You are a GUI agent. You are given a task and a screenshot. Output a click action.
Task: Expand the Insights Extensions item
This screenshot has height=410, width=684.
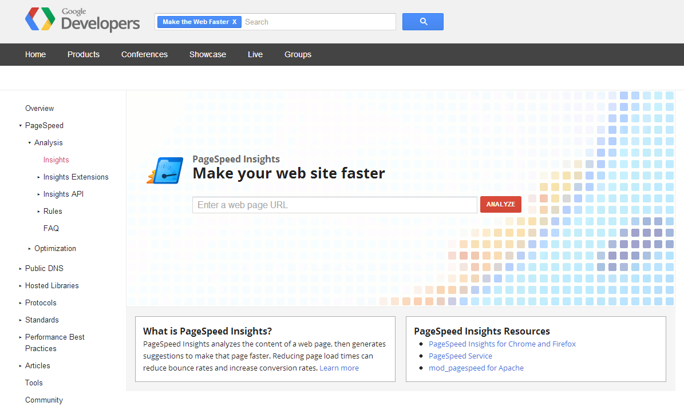(38, 177)
